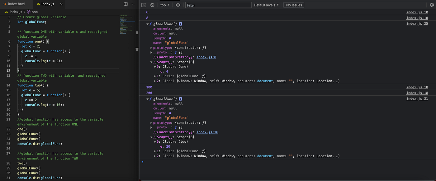Open a live expression with the eye icon
This screenshot has width=436, height=181.
[178, 5]
